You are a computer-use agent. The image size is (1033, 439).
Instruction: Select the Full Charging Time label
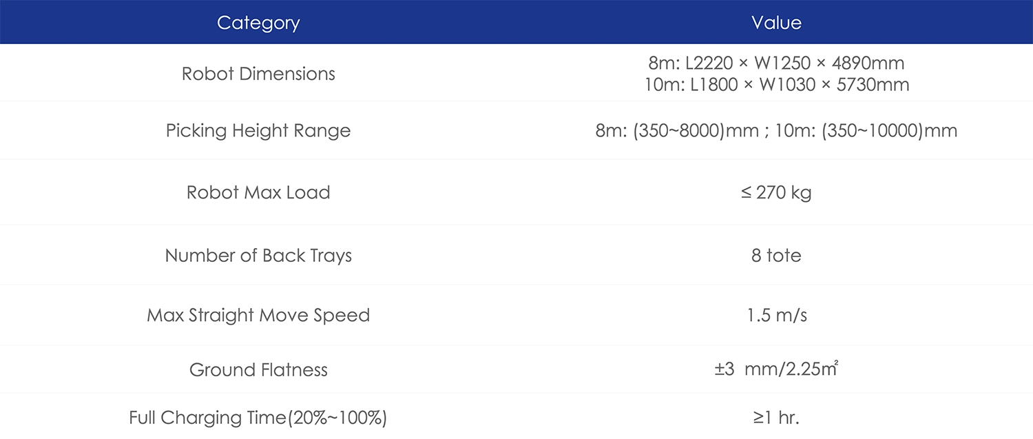[x=258, y=418]
